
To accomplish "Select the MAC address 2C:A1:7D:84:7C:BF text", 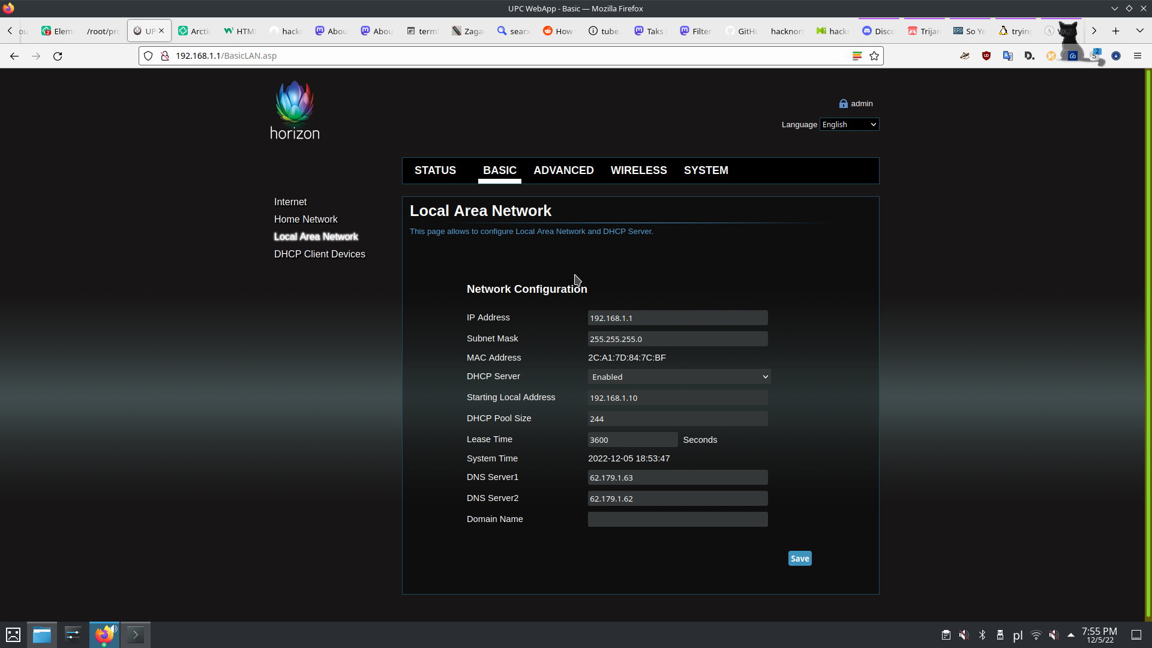I will (627, 358).
